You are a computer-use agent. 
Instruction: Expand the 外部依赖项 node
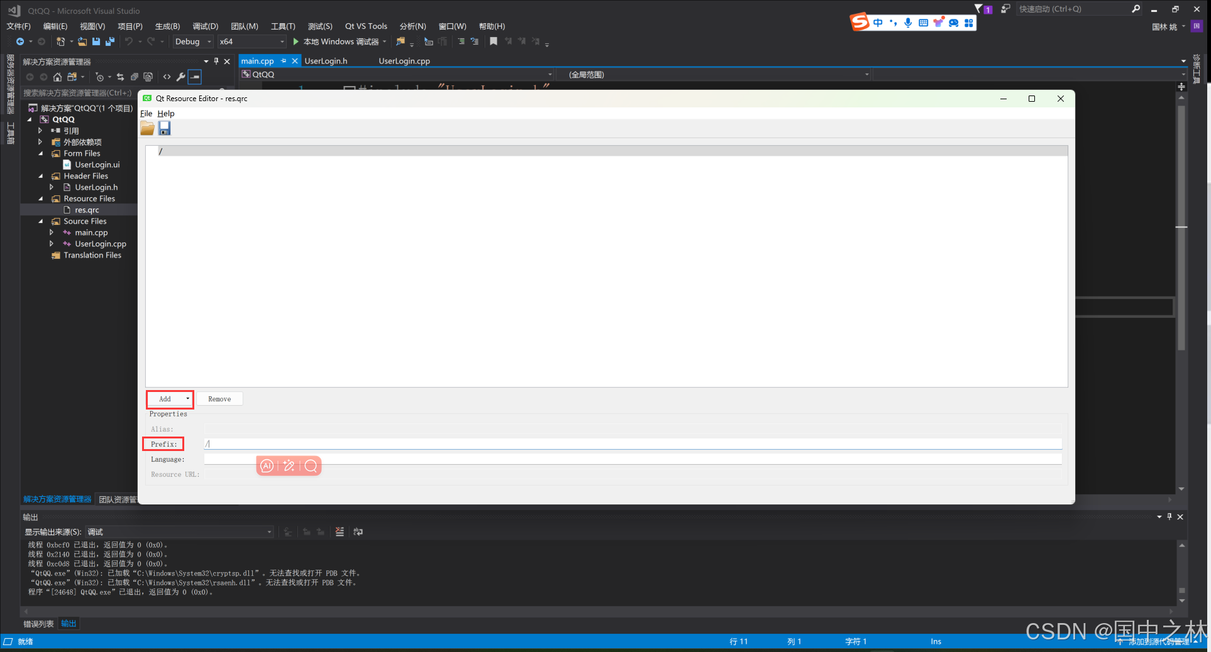40,142
